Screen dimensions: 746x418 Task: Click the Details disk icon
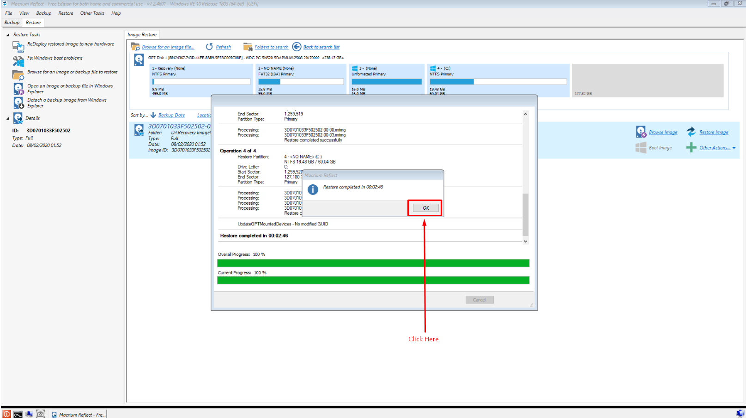tap(18, 118)
